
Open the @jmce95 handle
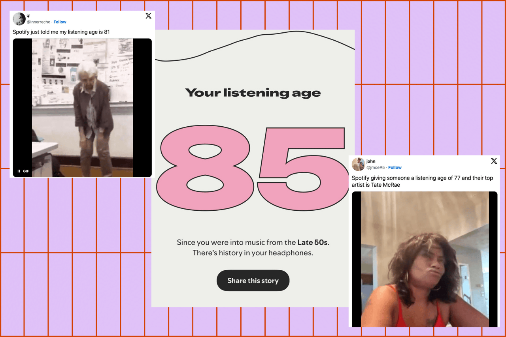376,167
